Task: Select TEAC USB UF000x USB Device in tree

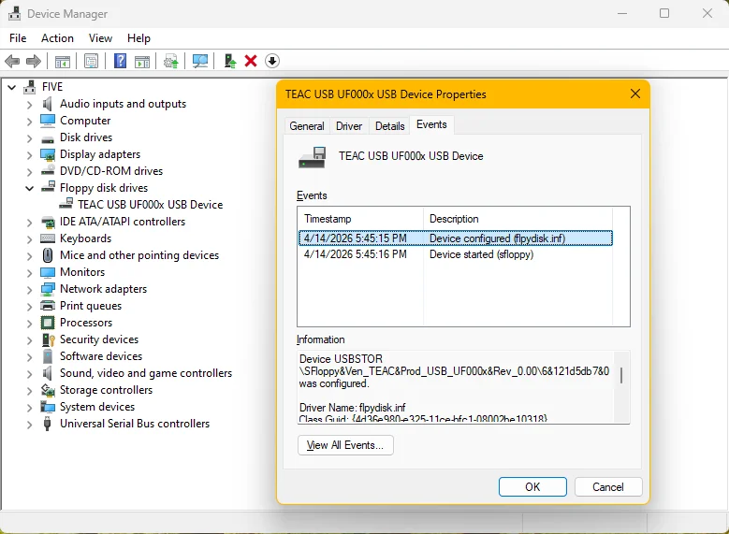Action: (x=150, y=205)
